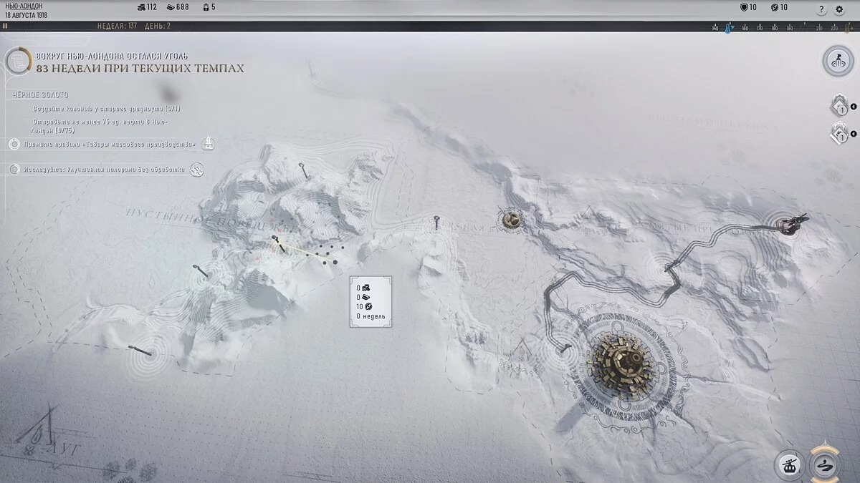The image size is (860, 483).
Task: Click the second notification stack badge
Action: pos(838,133)
